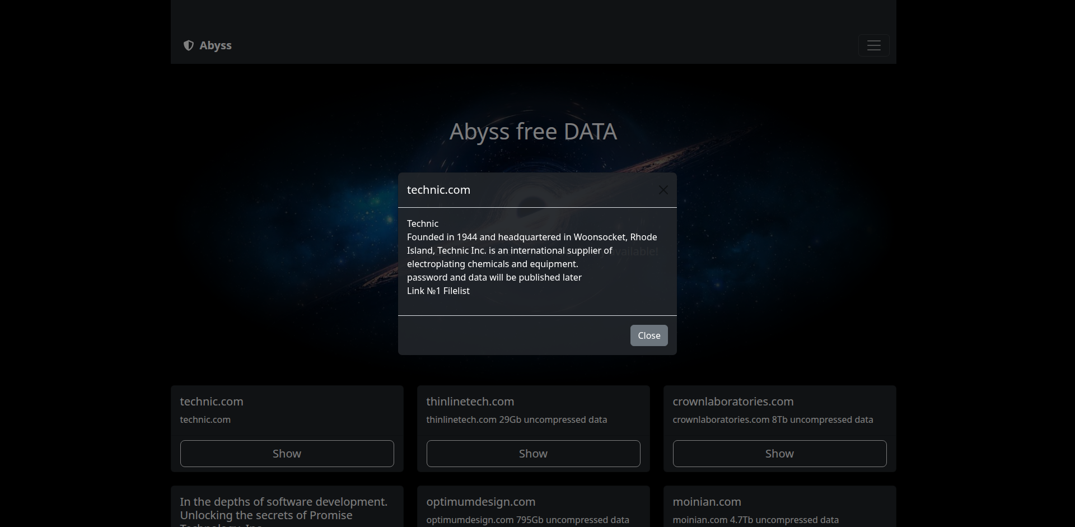Click the Abyss shield logo icon
The height and width of the screenshot is (527, 1075).
[189, 45]
